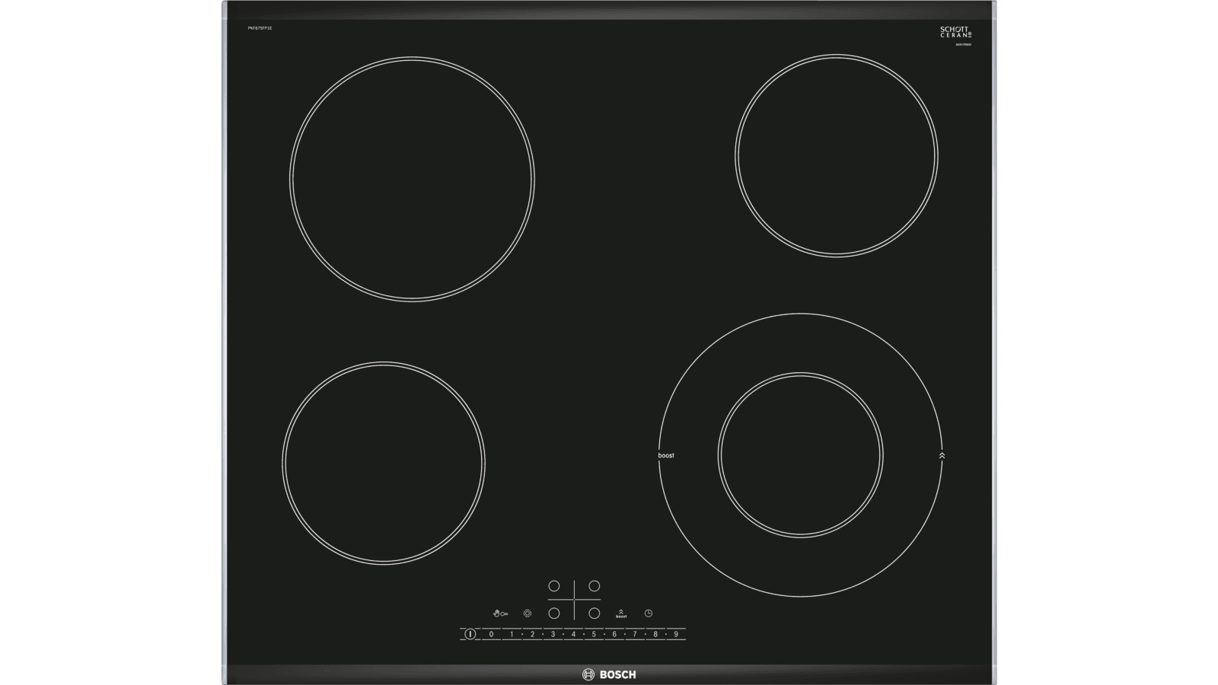Set power level to 0

[x=491, y=634]
